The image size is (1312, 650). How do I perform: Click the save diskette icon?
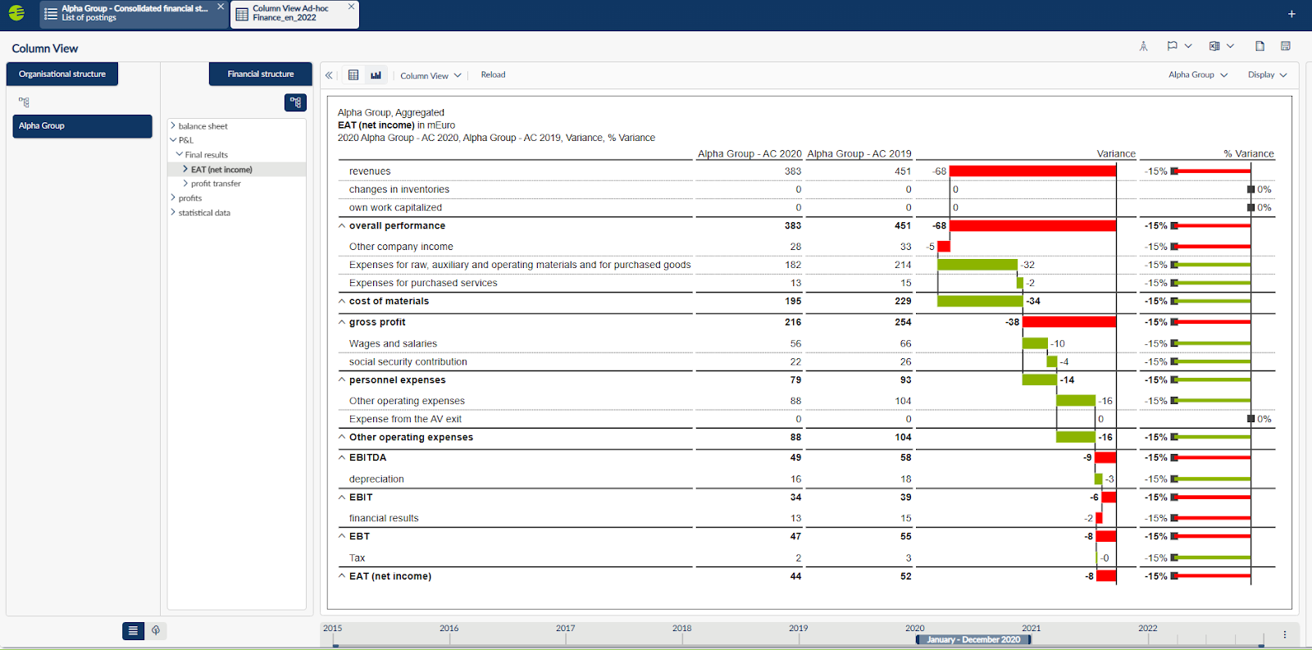pyautogui.click(x=1285, y=46)
